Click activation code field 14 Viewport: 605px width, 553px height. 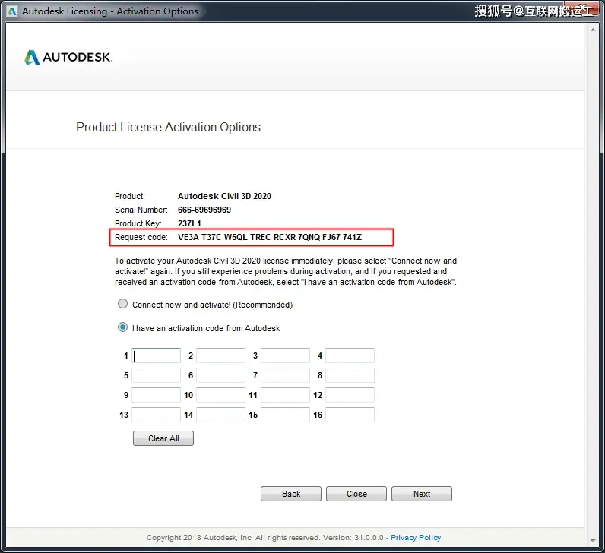[x=220, y=415]
